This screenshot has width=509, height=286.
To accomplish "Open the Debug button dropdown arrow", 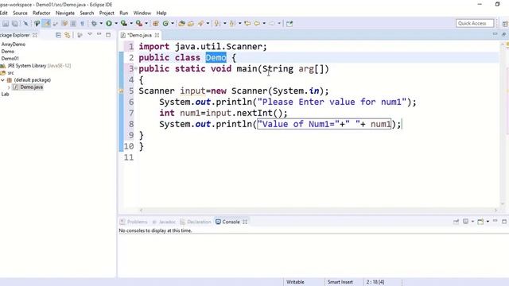I will (x=101, y=23).
